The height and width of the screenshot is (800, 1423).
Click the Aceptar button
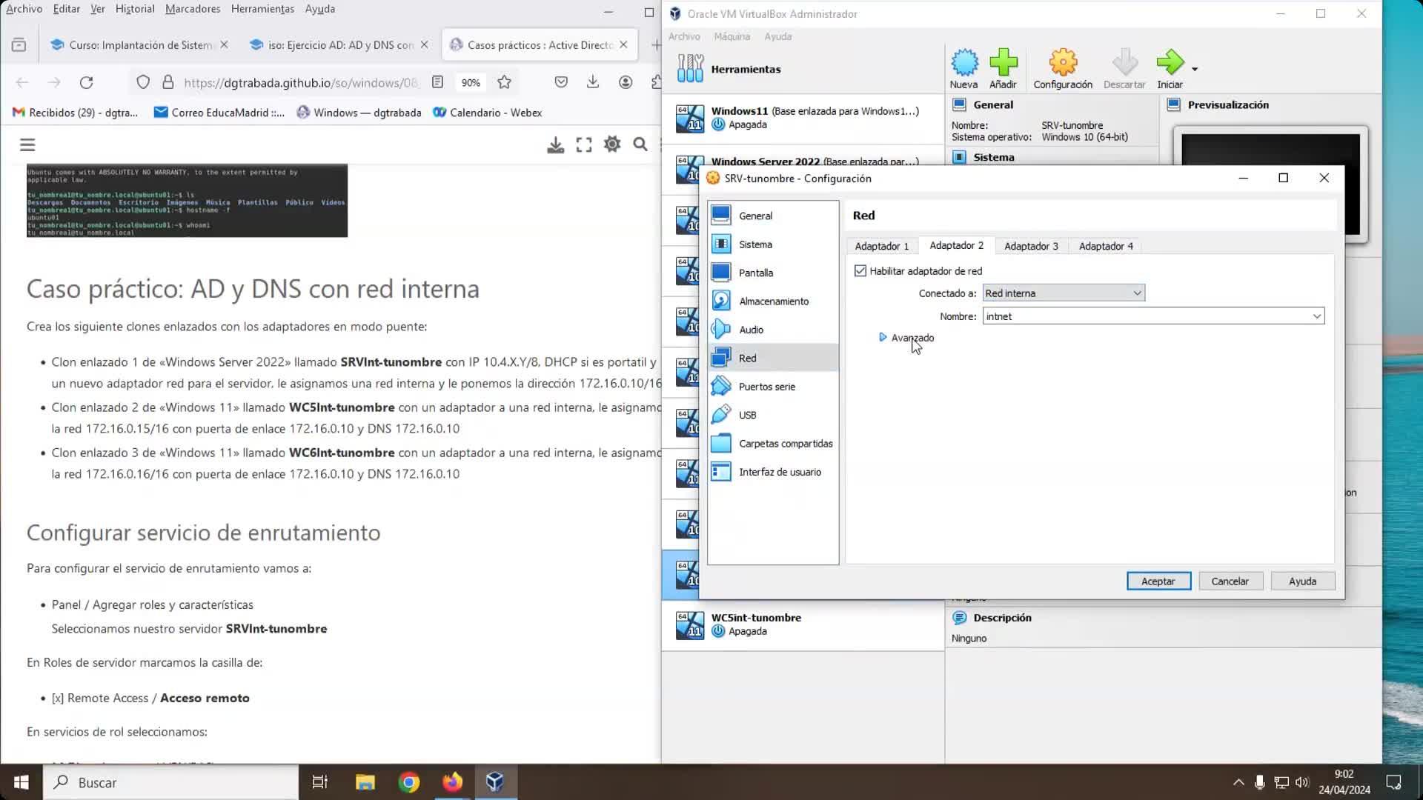1158,581
